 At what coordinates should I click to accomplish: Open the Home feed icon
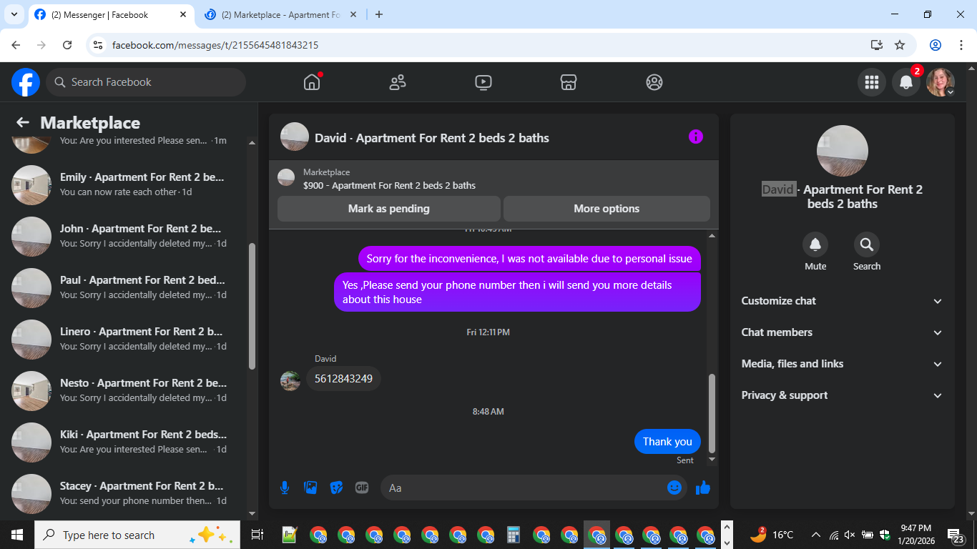click(312, 82)
